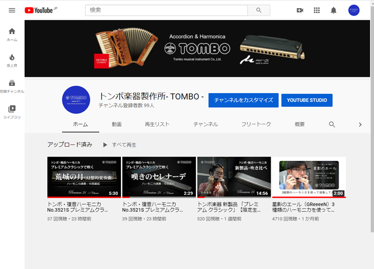The width and height of the screenshot is (374, 269).
Task: Open 新製品・吹き比べ video thumbnail
Action: click(x=234, y=177)
